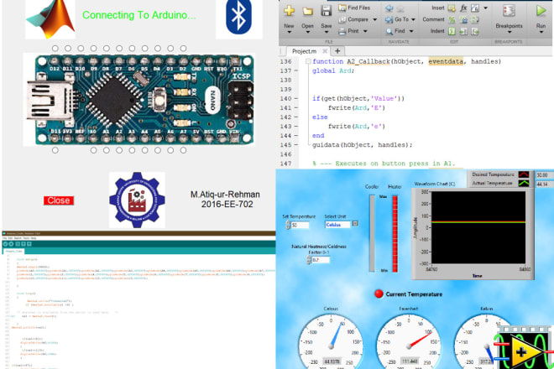Screen dimensions: 554x369
Task: Expand the Print dropdown arrow
Action: [x=365, y=31]
